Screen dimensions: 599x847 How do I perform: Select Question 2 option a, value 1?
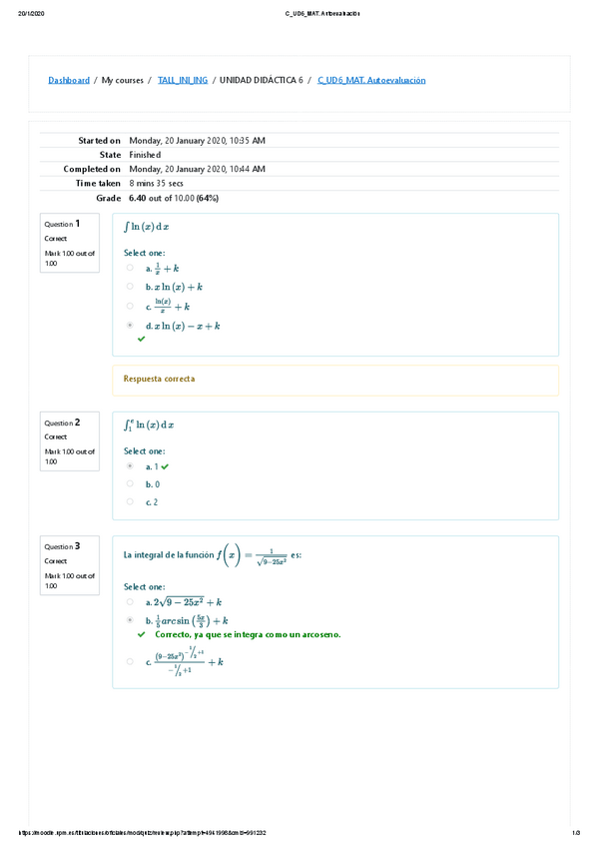(x=130, y=465)
